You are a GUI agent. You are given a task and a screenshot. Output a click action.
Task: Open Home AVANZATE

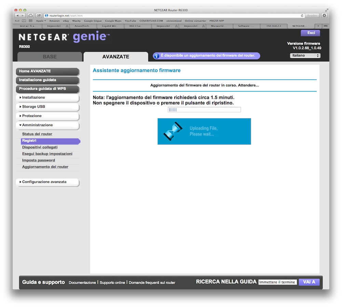(47, 71)
